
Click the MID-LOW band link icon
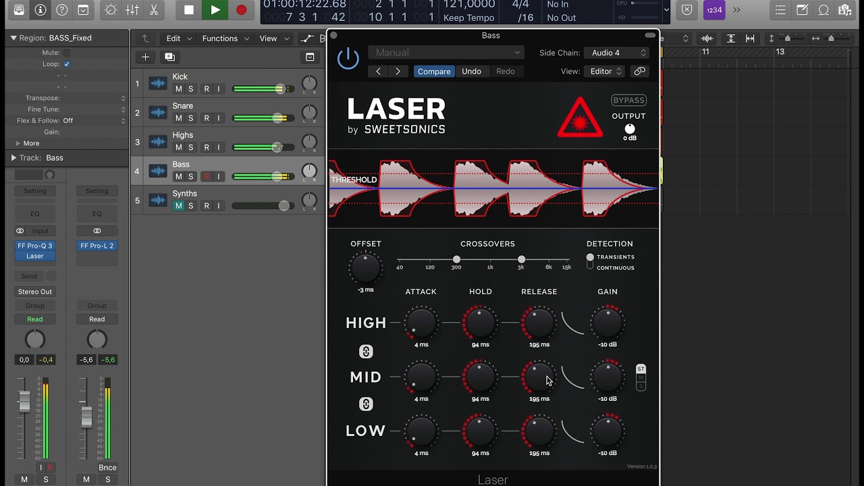[366, 404]
